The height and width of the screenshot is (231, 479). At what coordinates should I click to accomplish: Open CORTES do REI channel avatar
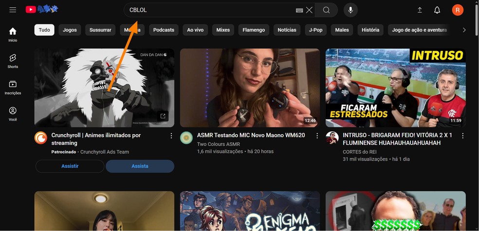(332, 138)
